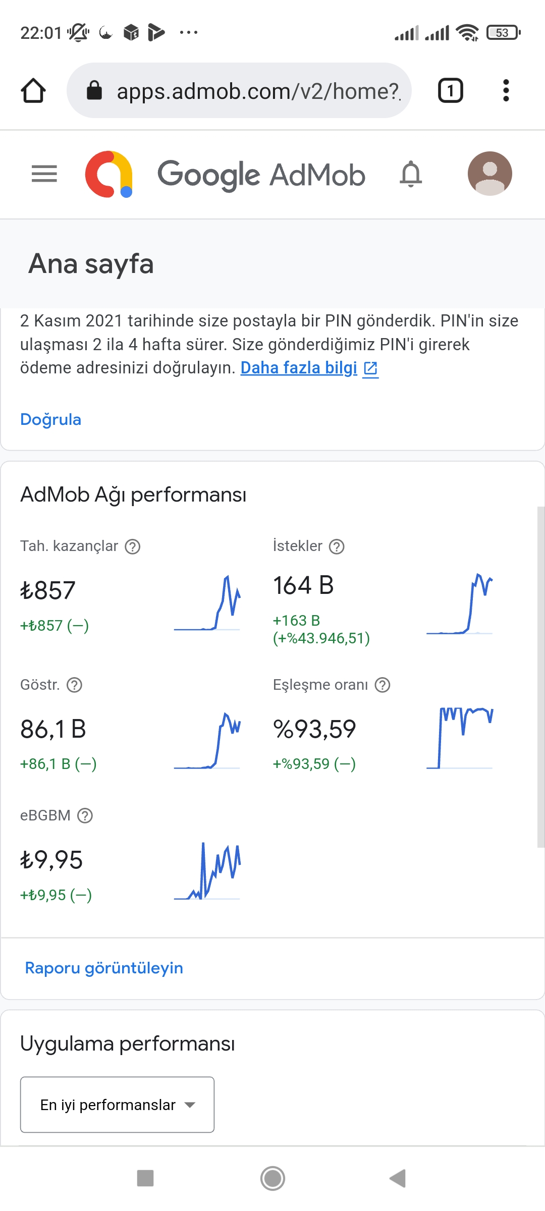Open the account profile avatar

pyautogui.click(x=489, y=174)
